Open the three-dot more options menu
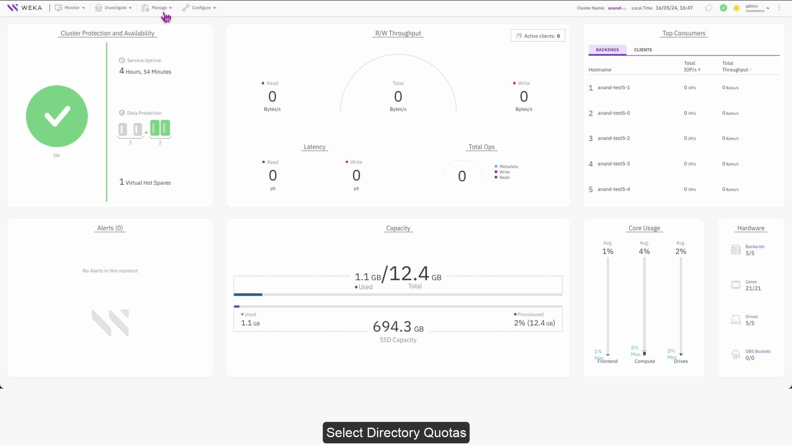The width and height of the screenshot is (792, 445). (x=779, y=8)
